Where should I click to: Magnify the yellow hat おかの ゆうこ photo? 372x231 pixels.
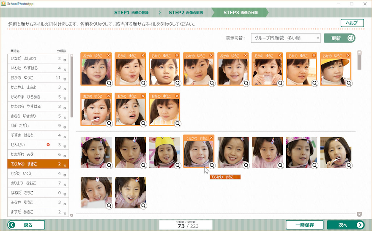(x=349, y=83)
